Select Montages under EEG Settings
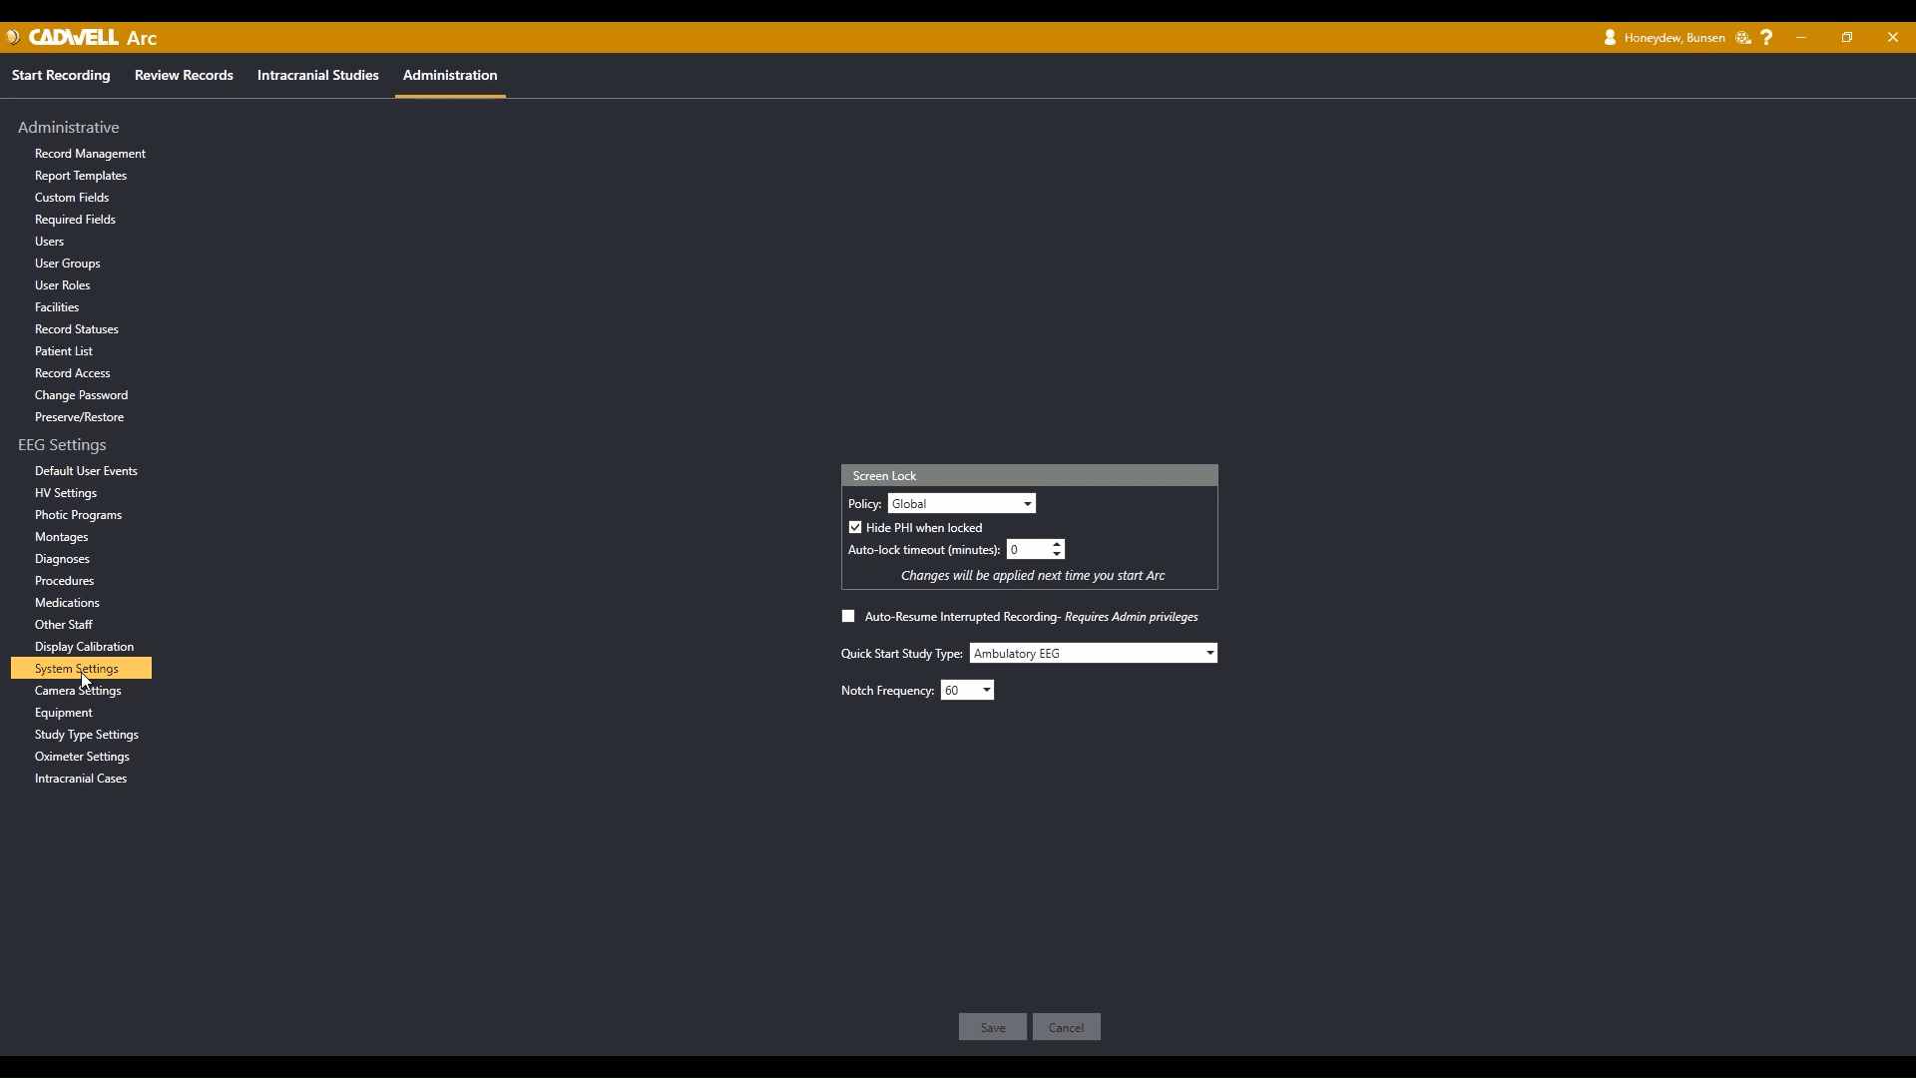This screenshot has height=1078, width=1916. click(x=61, y=536)
